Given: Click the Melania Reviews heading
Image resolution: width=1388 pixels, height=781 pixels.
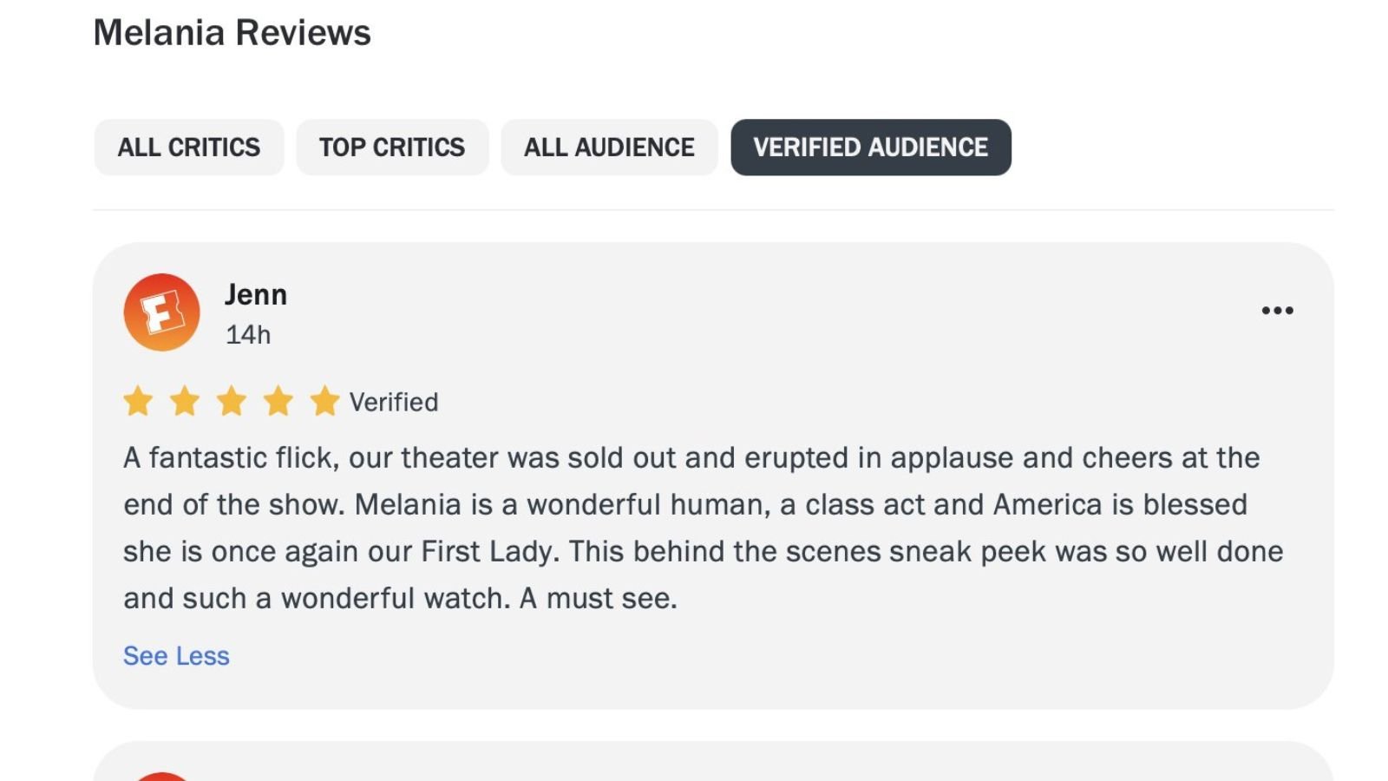Looking at the screenshot, I should tap(232, 32).
